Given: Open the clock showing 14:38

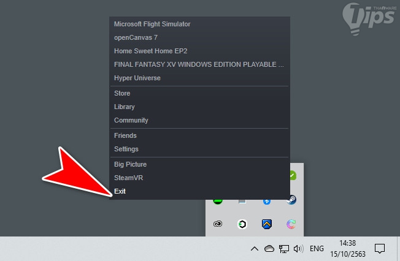Looking at the screenshot, I should [348, 249].
